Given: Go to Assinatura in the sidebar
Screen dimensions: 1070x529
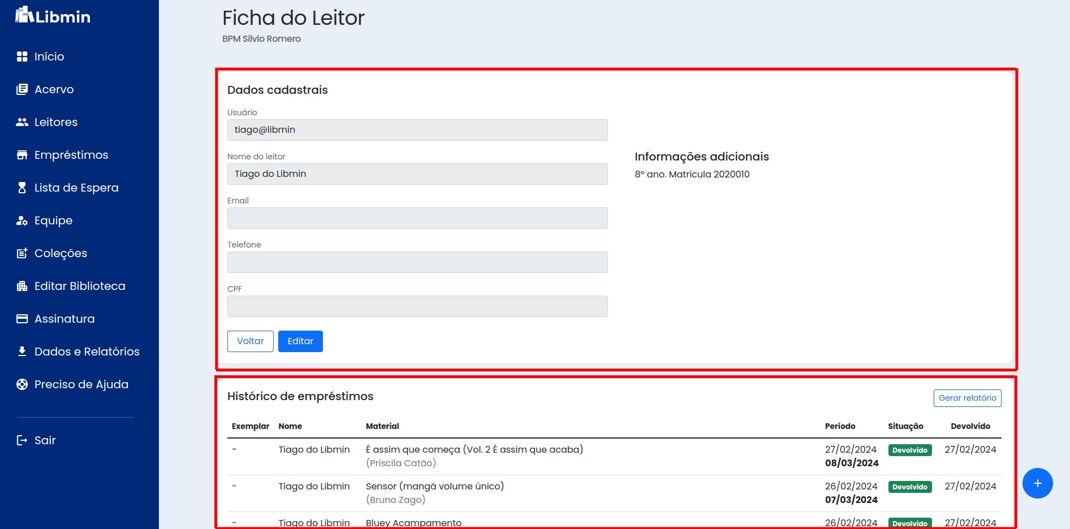Looking at the screenshot, I should 64,319.
